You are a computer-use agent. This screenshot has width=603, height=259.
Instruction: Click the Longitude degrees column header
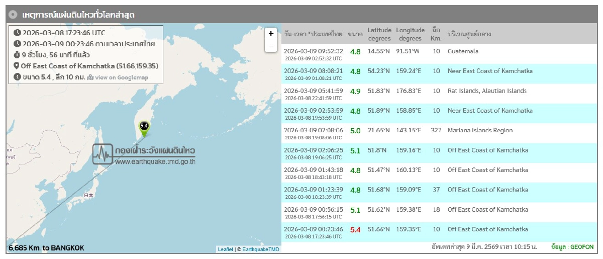click(410, 34)
